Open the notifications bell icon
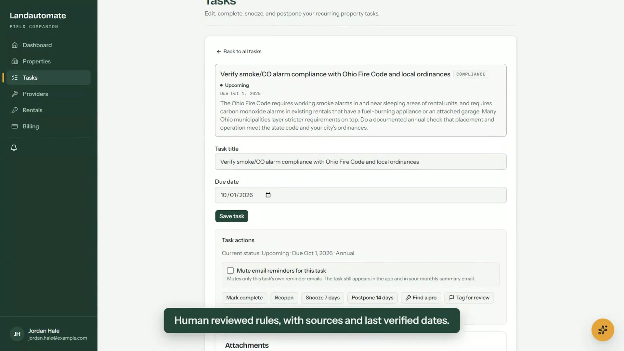 click(x=14, y=148)
